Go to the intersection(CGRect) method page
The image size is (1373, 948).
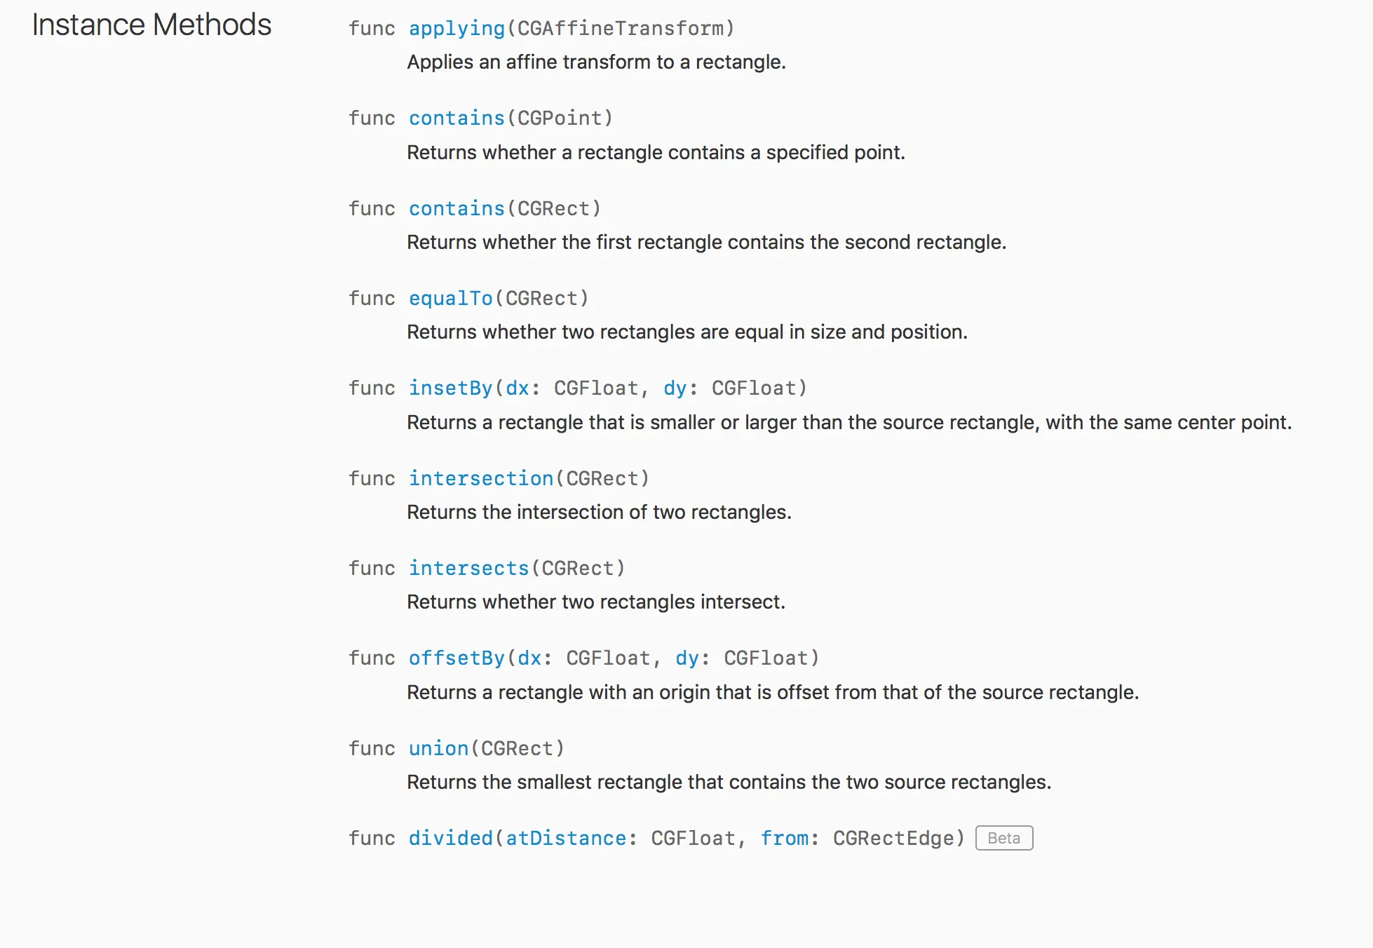click(x=481, y=478)
